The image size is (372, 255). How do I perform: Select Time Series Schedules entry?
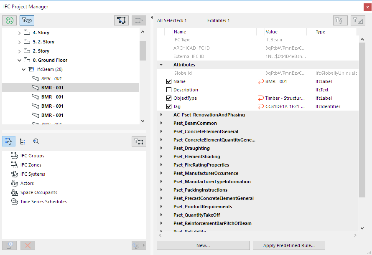point(43,202)
